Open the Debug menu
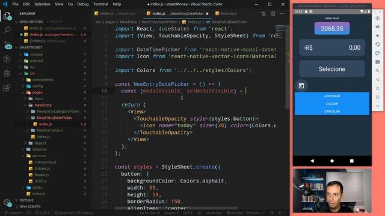Screen dimensions: 385x216 [x=83, y=4]
